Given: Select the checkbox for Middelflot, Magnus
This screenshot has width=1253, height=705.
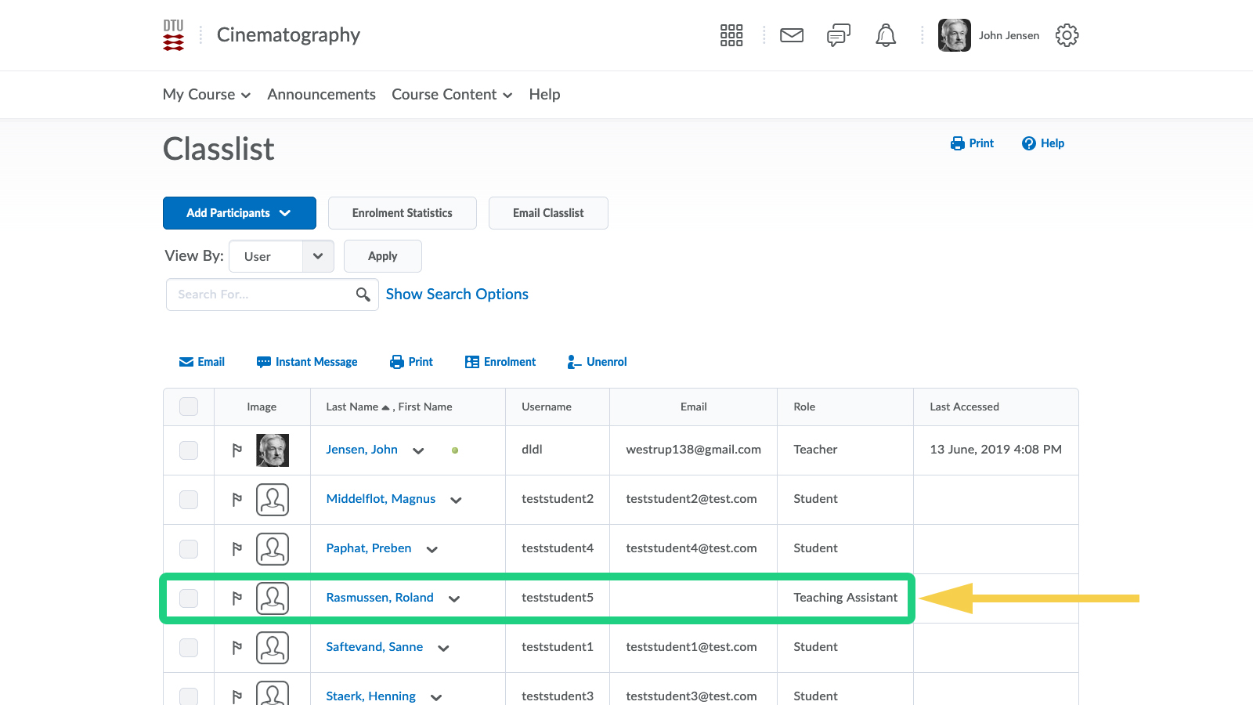Looking at the screenshot, I should (x=189, y=500).
